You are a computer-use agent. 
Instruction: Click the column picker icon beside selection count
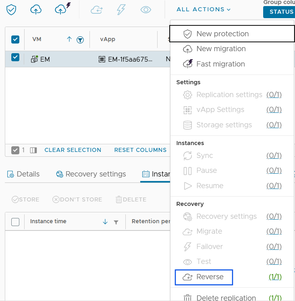point(33,150)
